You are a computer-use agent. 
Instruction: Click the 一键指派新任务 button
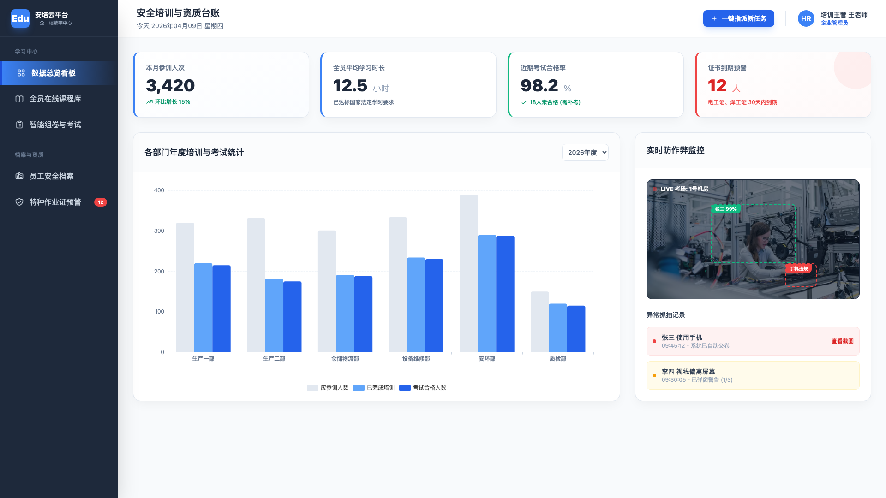(738, 18)
